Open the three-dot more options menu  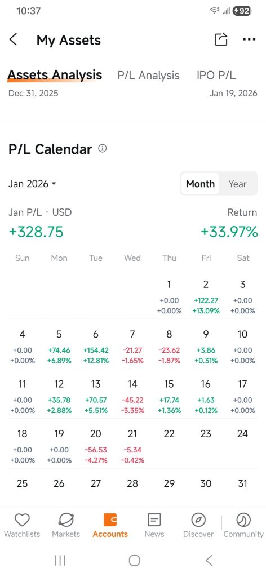250,39
